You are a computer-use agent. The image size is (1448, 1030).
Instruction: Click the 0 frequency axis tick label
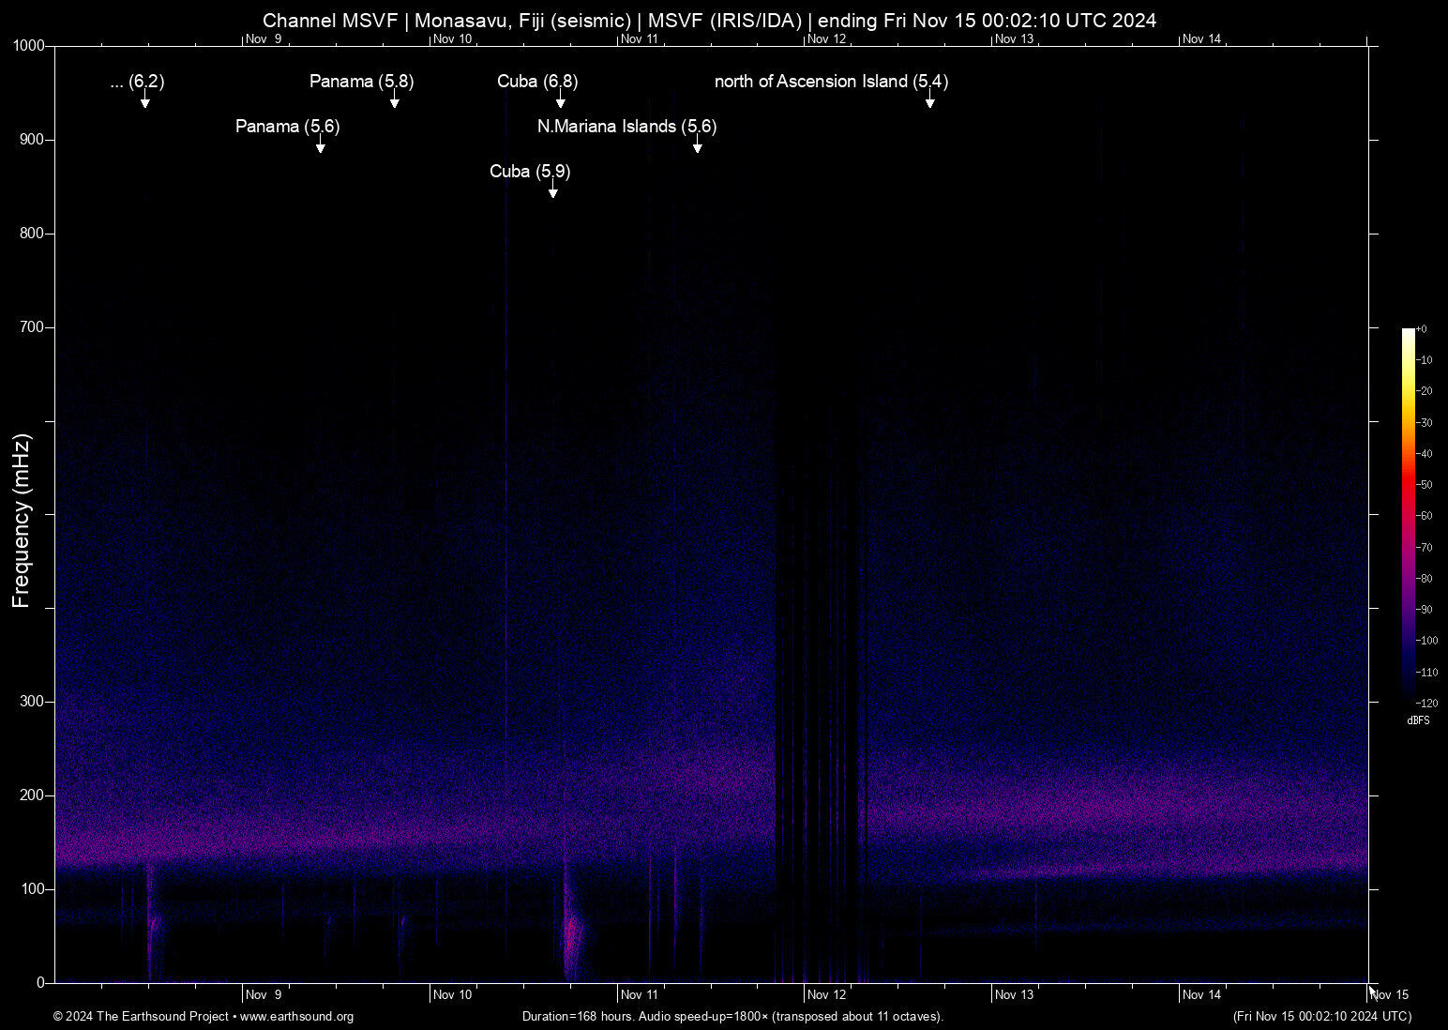tap(41, 982)
